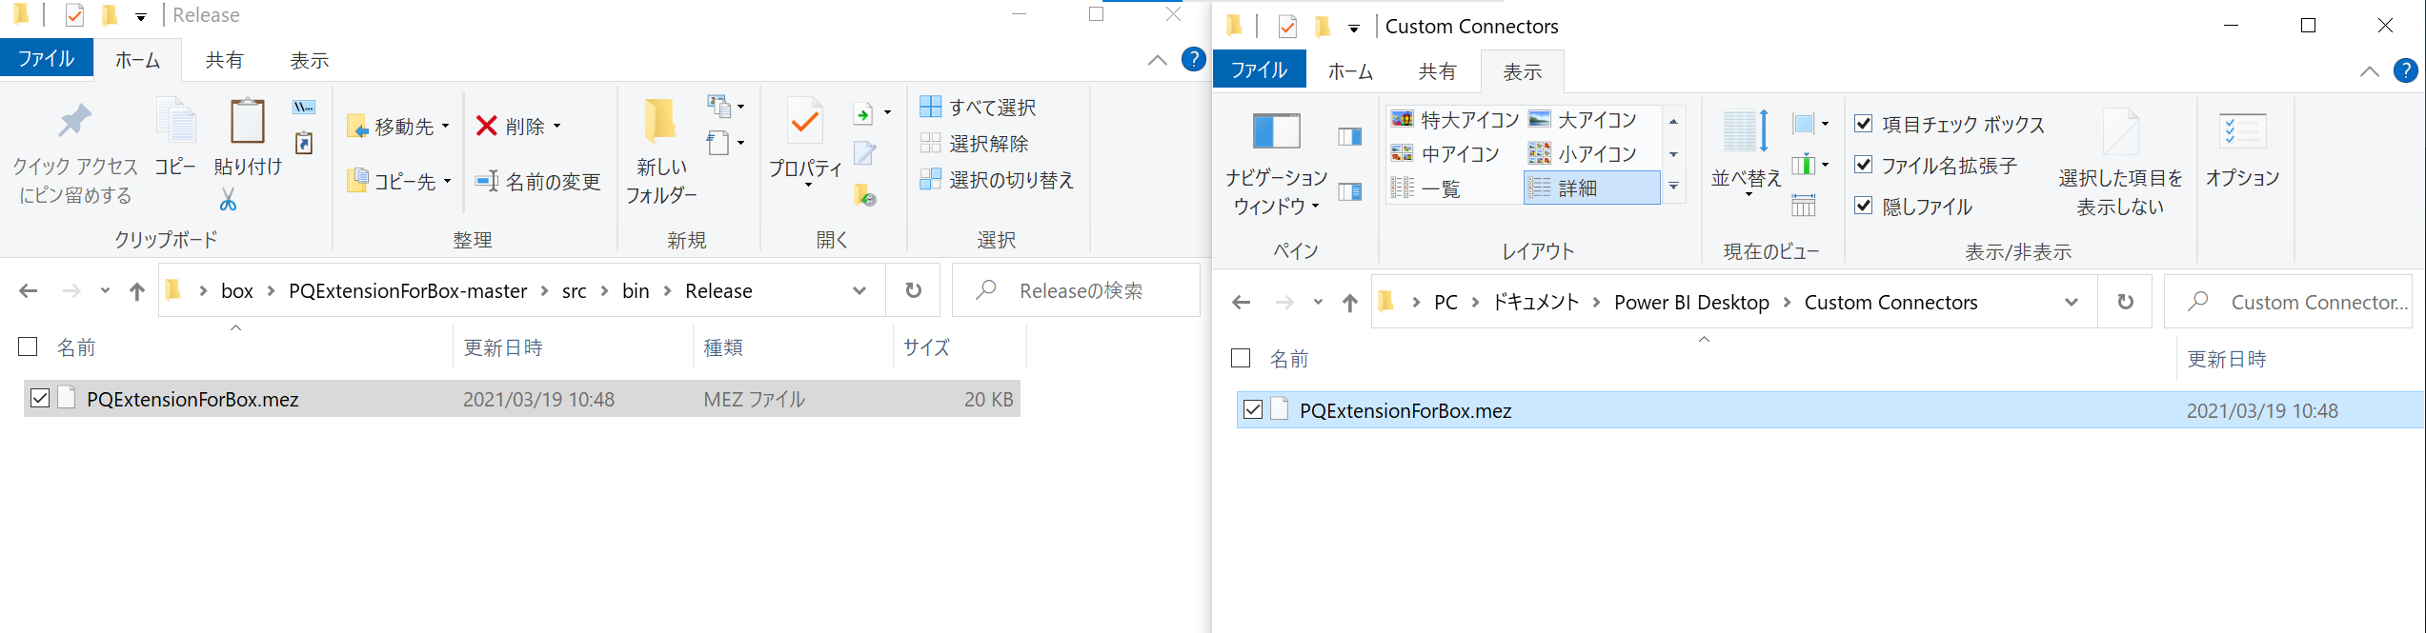Refresh the Release folder

[x=913, y=290]
